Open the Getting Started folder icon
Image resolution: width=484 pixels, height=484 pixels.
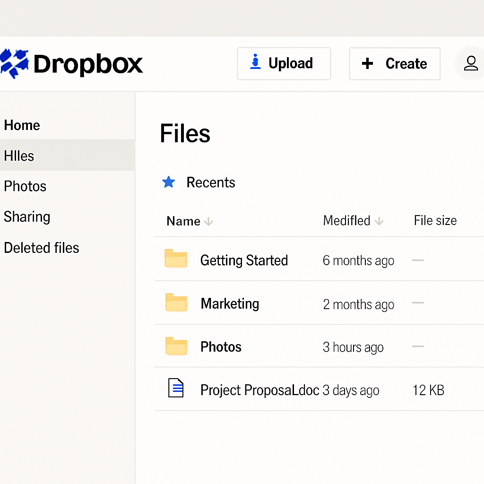(176, 258)
